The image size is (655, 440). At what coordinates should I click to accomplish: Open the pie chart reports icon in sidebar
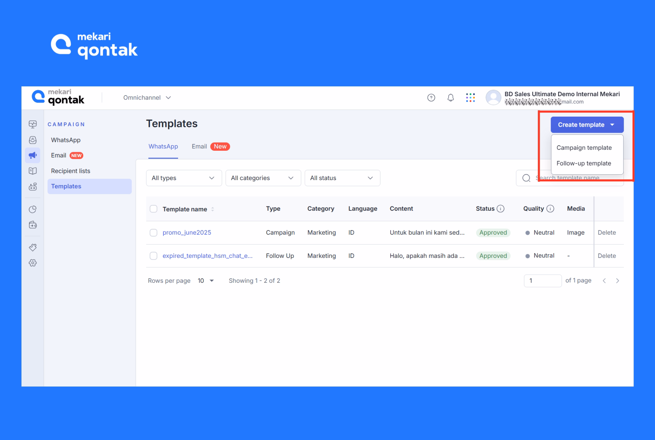[33, 209]
